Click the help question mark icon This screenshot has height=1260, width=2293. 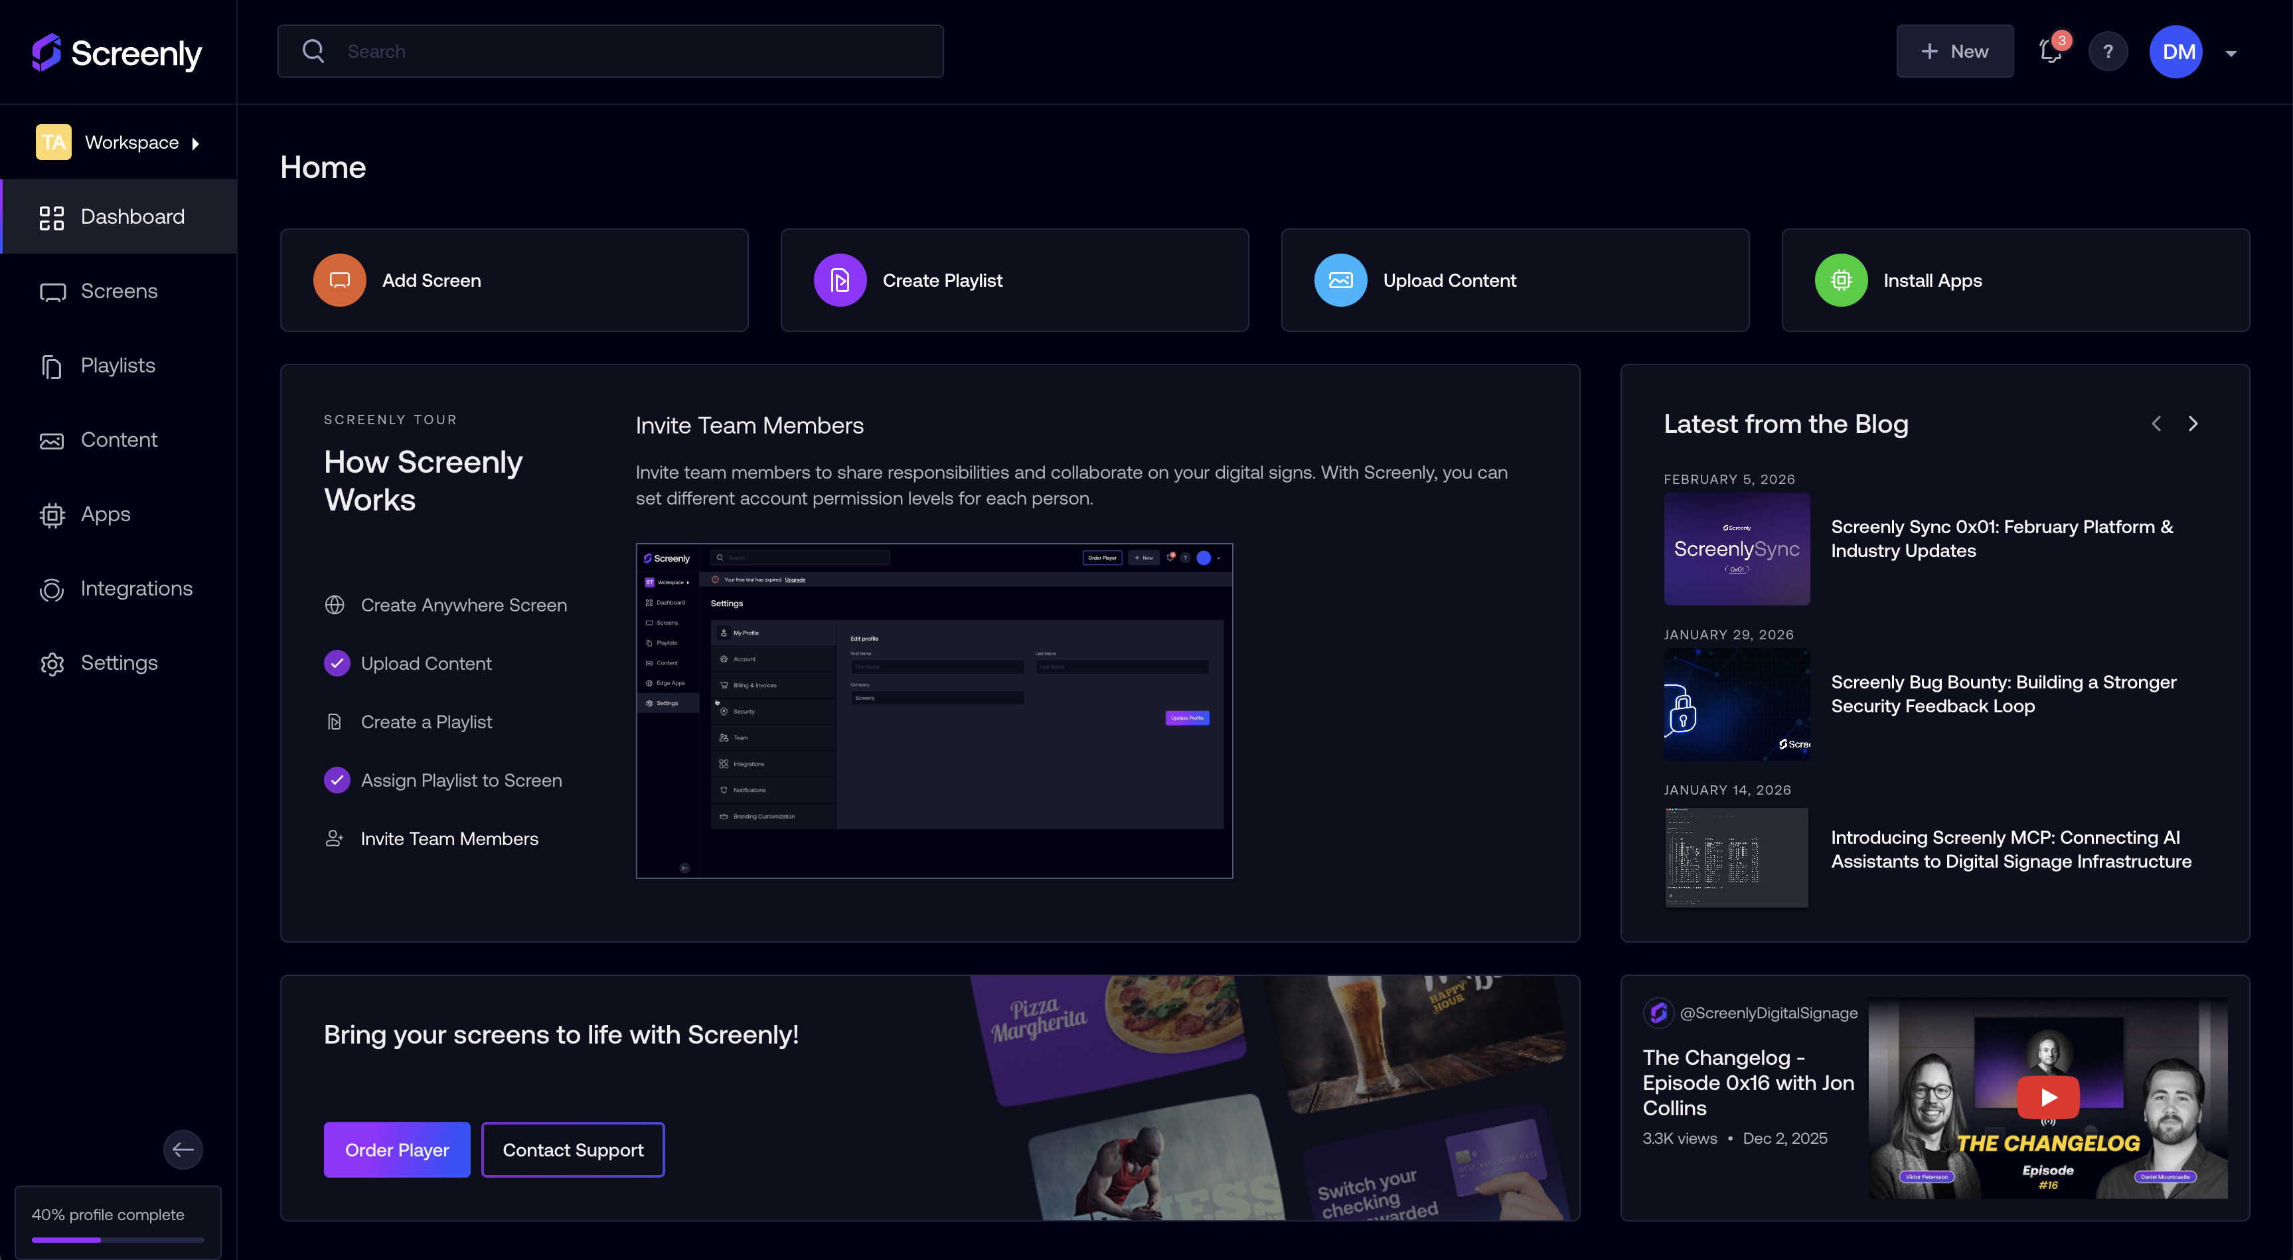[x=2108, y=52]
